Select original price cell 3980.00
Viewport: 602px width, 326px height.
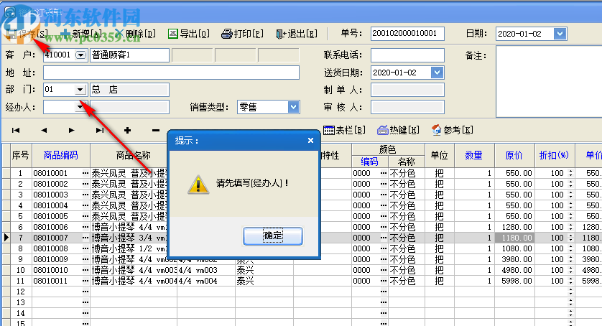point(514,259)
